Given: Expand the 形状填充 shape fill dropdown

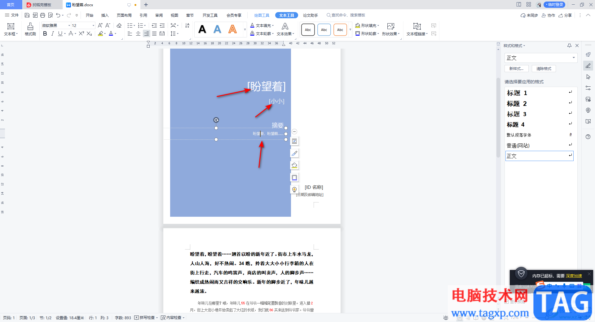Looking at the screenshot, I should click(x=378, y=26).
